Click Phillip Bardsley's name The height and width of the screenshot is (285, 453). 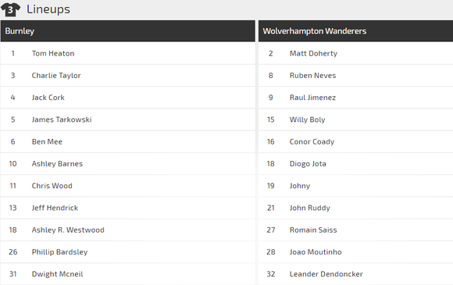click(59, 252)
